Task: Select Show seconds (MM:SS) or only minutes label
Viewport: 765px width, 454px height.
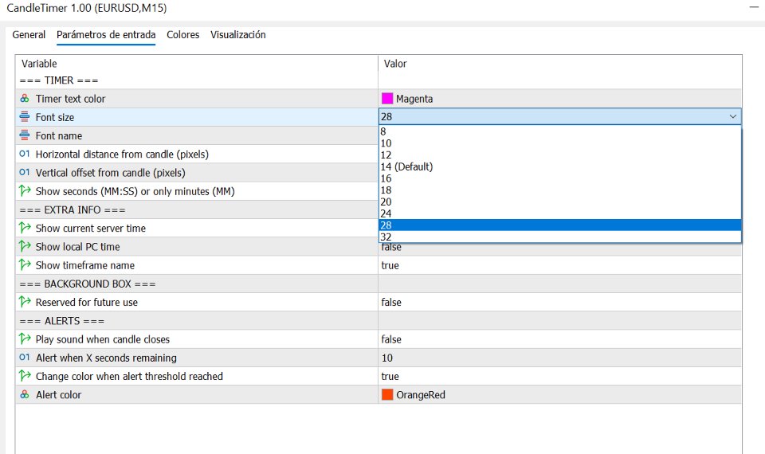Action: click(135, 191)
